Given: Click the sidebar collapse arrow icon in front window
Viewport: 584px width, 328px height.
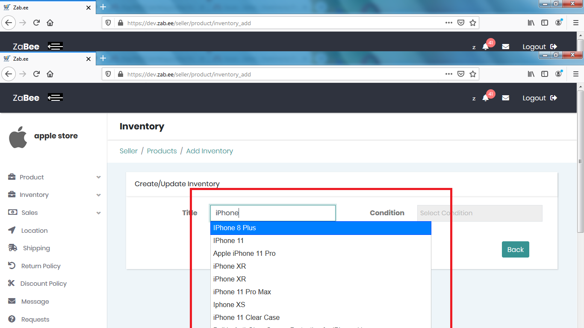Looking at the screenshot, I should 55,98.
